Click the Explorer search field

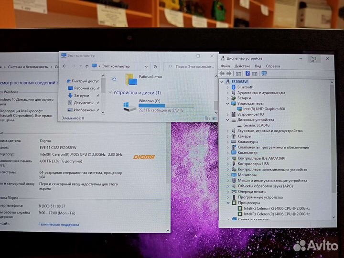pyautogui.click(x=190, y=66)
